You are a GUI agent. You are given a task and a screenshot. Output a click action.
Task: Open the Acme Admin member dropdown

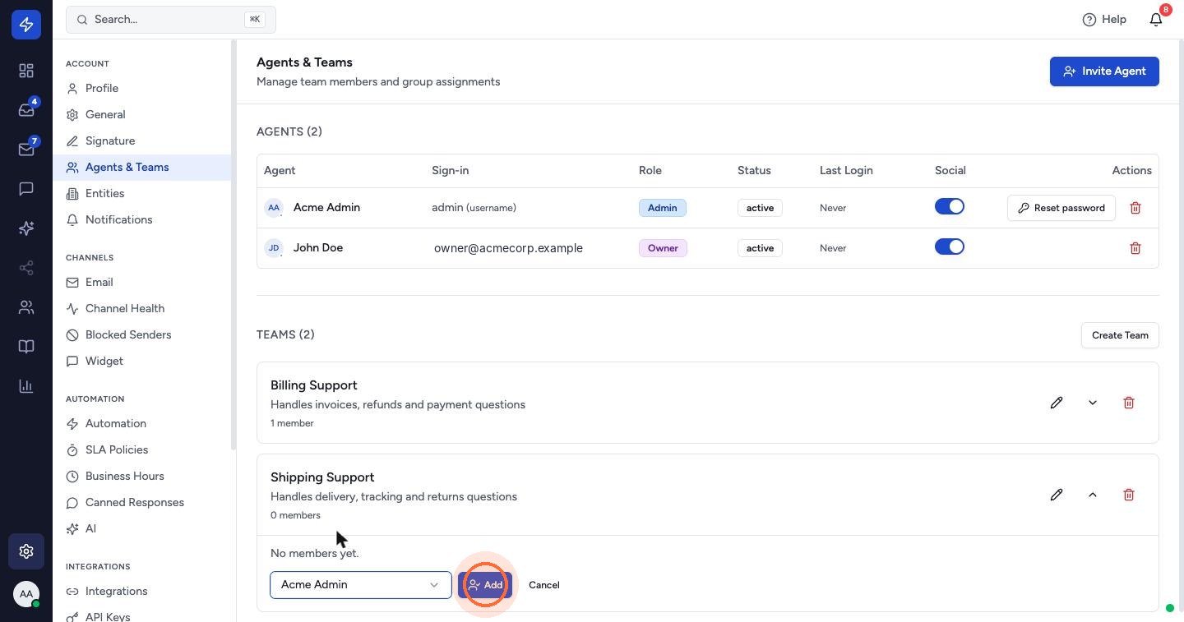[361, 585]
